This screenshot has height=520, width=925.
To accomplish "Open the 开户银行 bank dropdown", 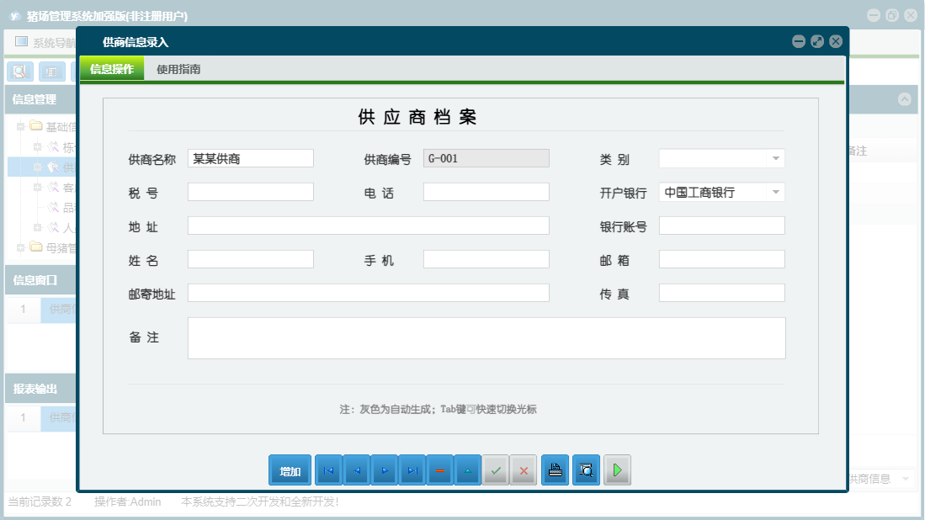I will 775,191.
